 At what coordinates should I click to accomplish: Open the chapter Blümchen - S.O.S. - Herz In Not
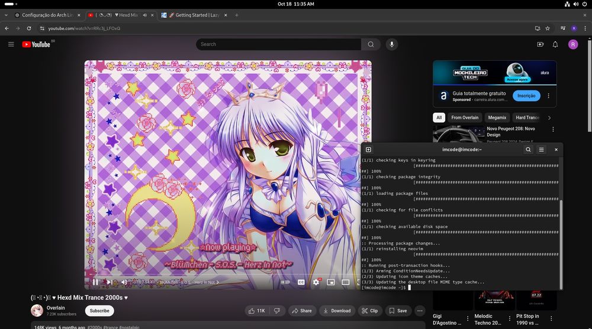click(x=189, y=282)
